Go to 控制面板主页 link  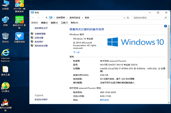41,28
